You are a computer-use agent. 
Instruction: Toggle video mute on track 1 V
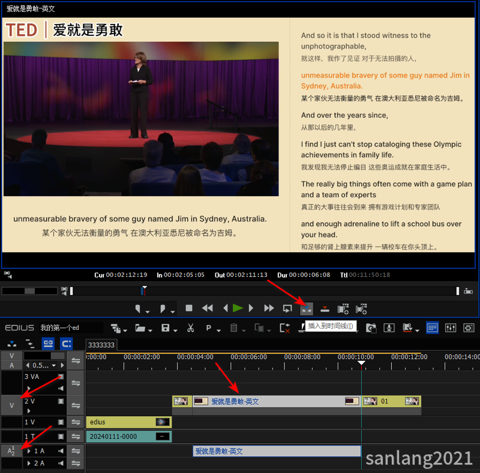click(x=61, y=422)
